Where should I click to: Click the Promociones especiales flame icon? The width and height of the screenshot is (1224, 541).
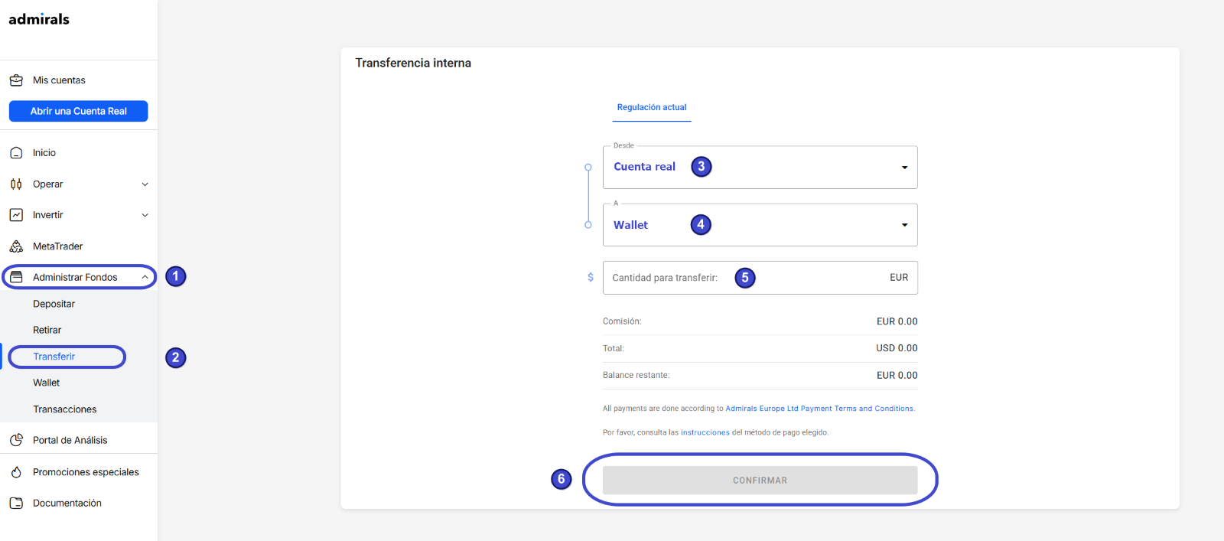(x=16, y=472)
